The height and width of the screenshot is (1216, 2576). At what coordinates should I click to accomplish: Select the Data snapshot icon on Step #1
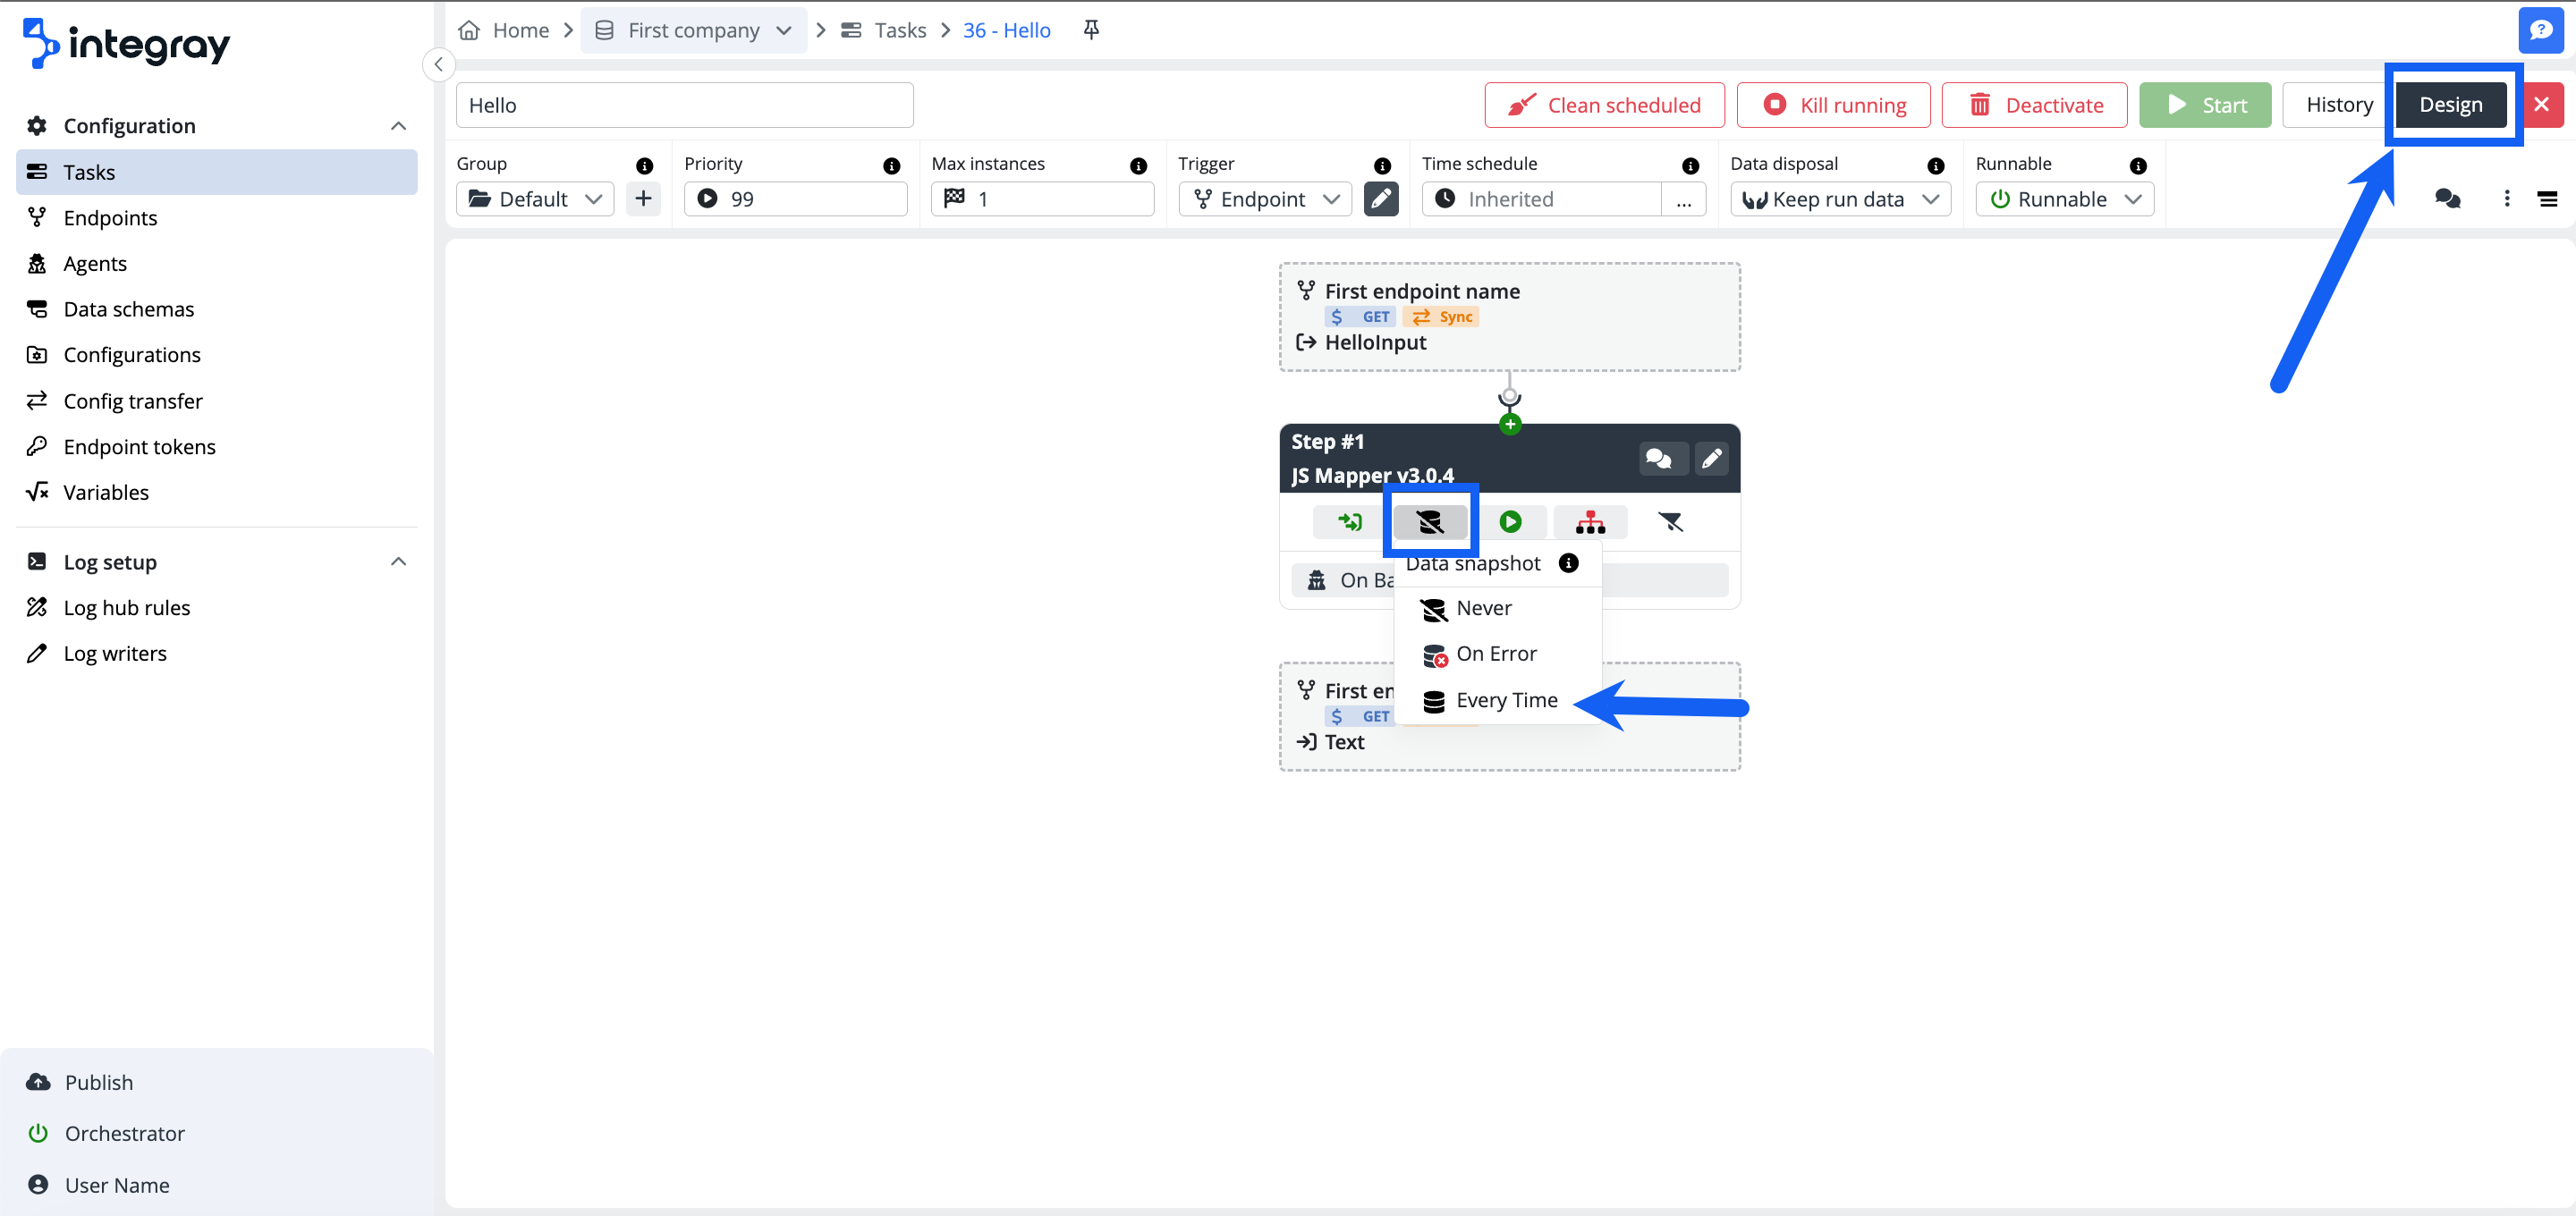coord(1430,521)
